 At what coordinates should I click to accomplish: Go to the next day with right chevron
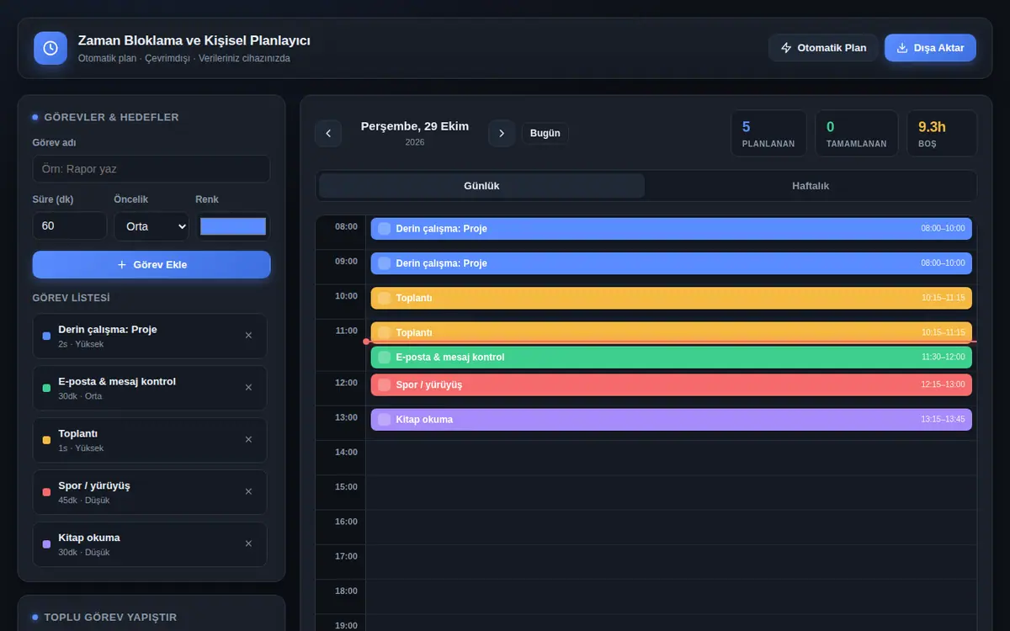point(502,133)
